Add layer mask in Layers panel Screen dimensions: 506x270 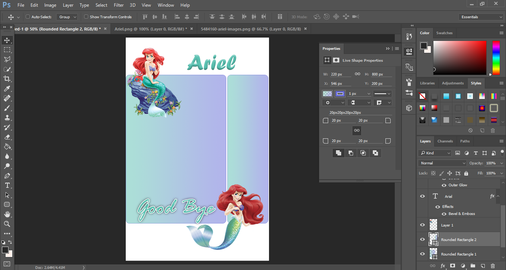(x=453, y=266)
